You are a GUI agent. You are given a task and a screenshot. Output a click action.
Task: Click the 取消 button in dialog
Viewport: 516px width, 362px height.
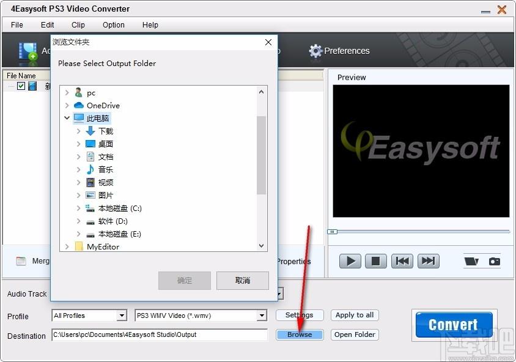tap(243, 281)
